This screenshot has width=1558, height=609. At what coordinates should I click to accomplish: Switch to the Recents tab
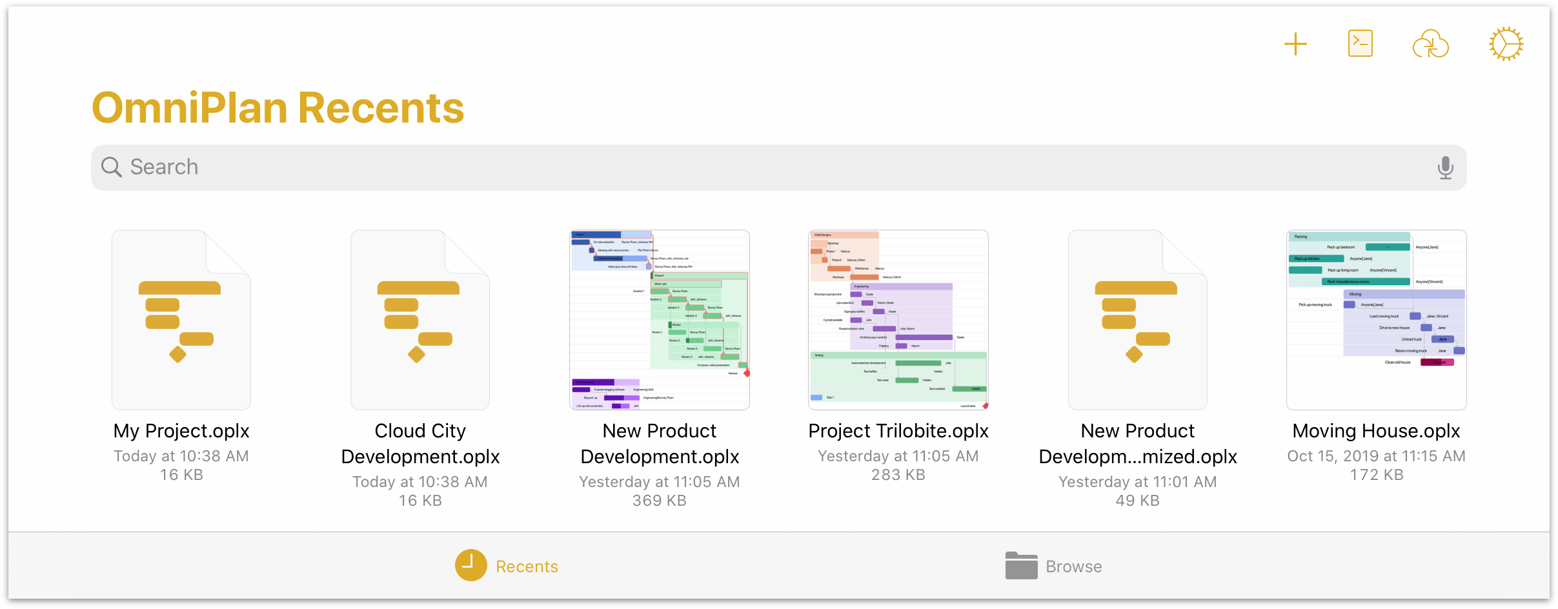tap(507, 566)
